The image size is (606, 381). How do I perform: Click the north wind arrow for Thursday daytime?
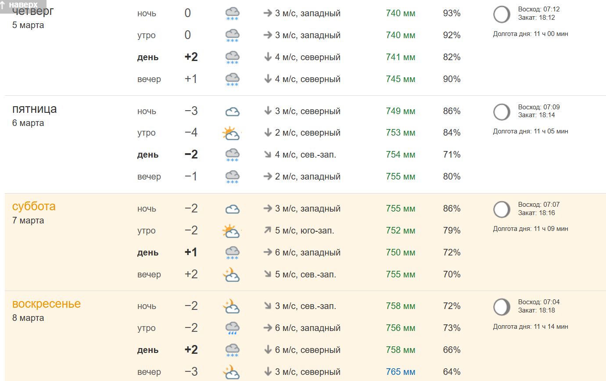(x=268, y=57)
